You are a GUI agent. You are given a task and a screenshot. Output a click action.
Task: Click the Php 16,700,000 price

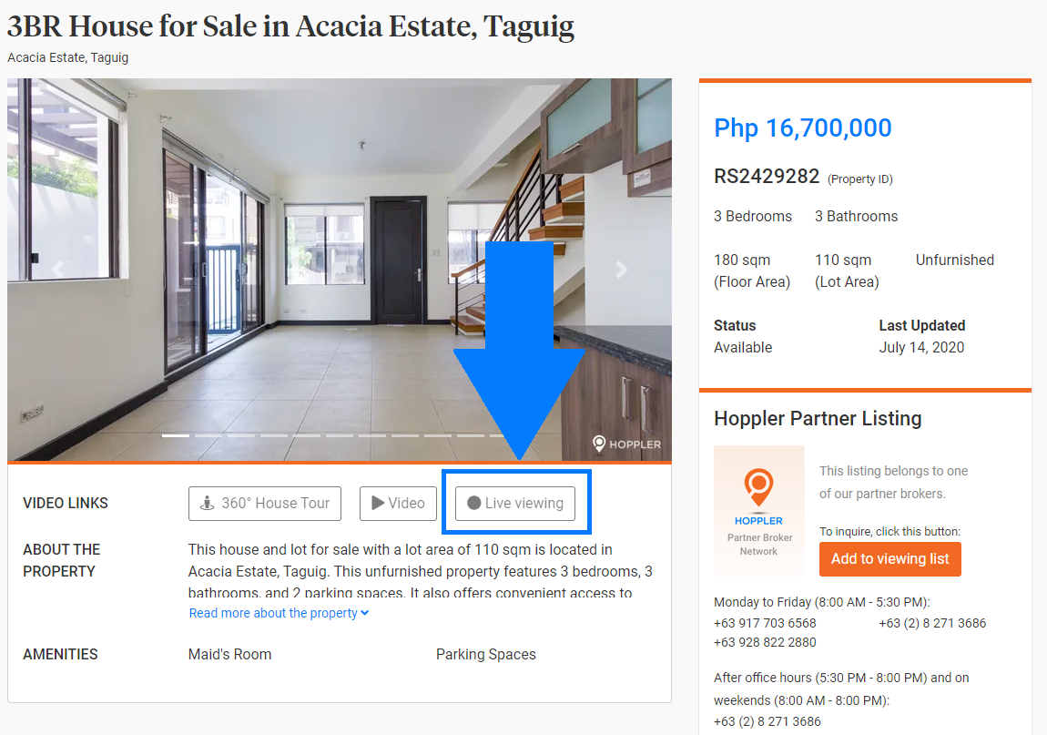click(802, 128)
